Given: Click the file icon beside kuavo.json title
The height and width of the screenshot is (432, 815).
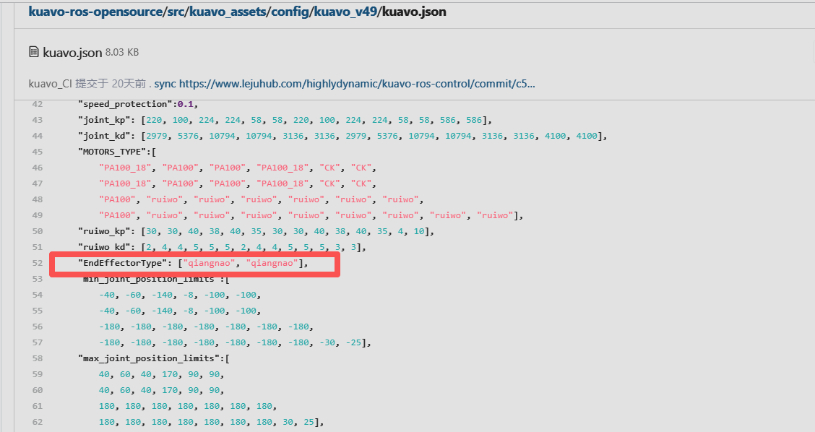Looking at the screenshot, I should click(x=33, y=52).
